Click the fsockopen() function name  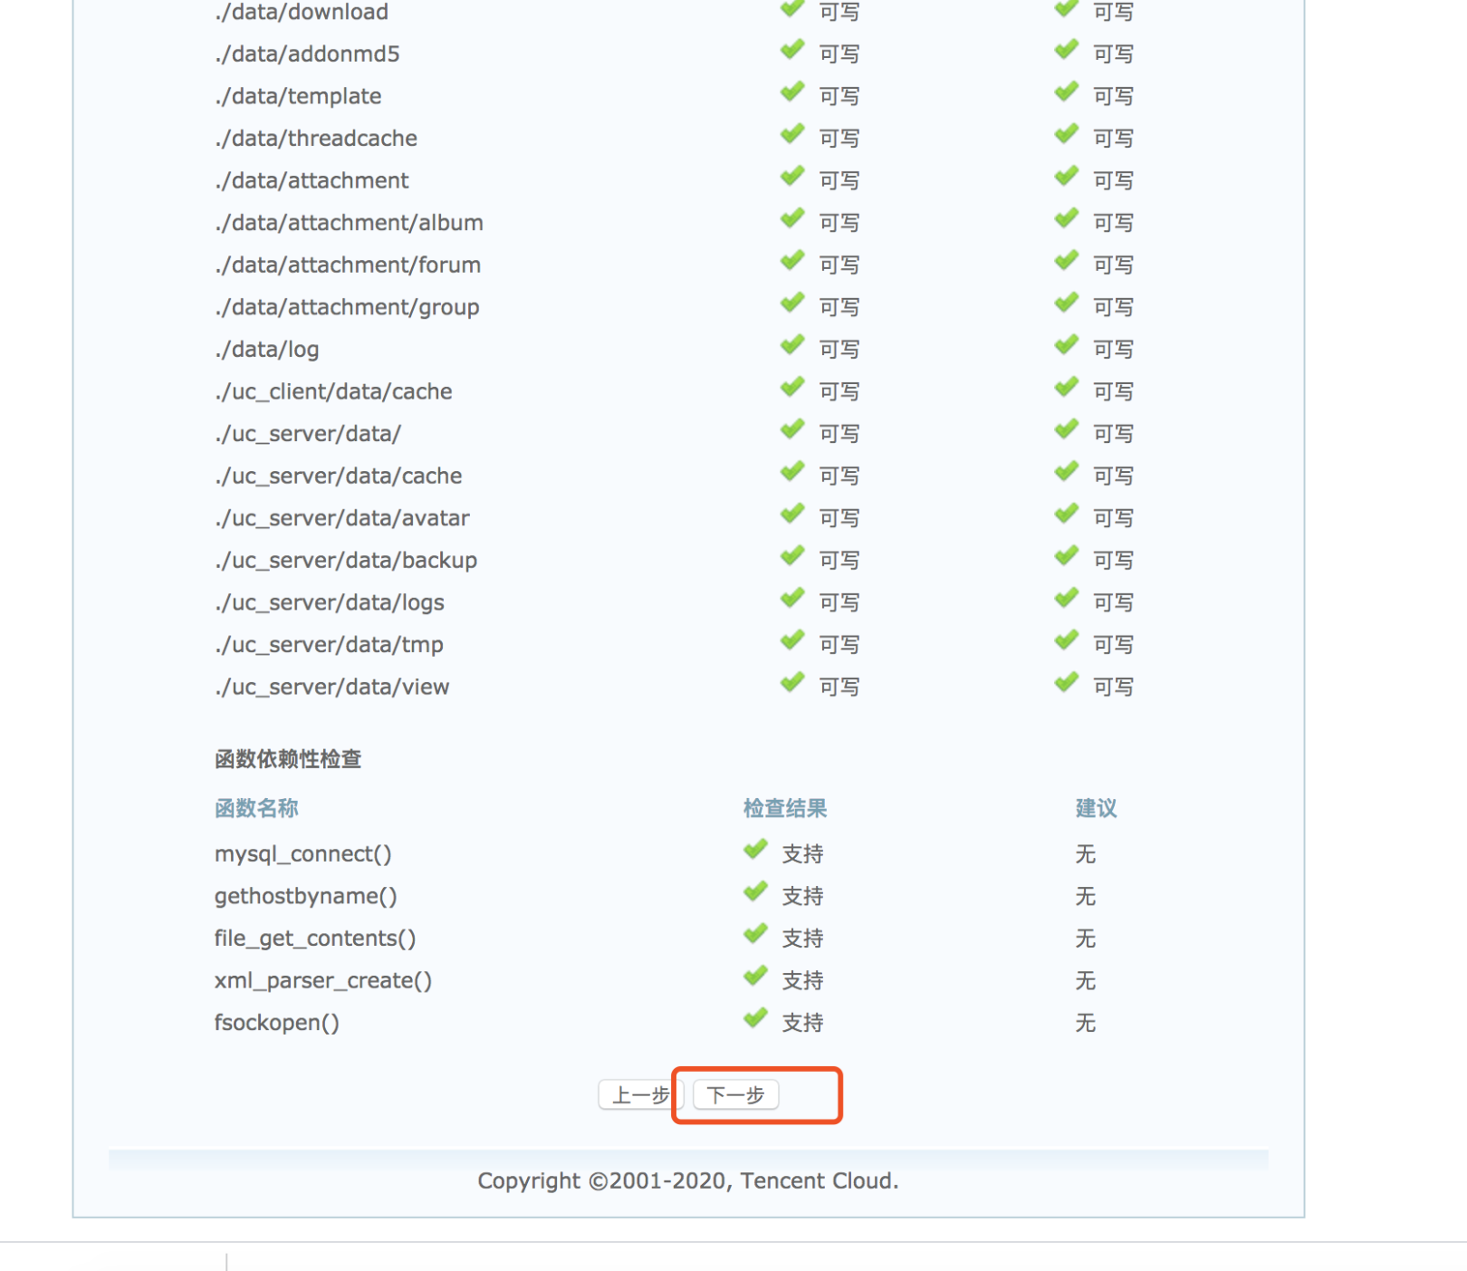click(277, 1023)
